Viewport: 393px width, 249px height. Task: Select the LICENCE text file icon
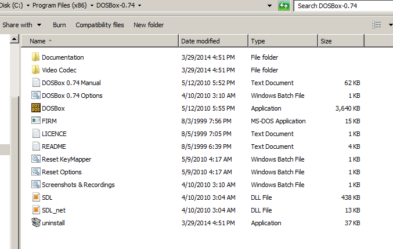(x=36, y=134)
